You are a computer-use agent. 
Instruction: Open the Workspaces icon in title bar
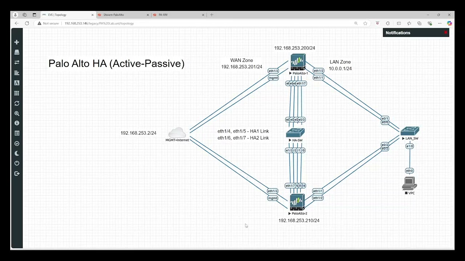(x=24, y=15)
